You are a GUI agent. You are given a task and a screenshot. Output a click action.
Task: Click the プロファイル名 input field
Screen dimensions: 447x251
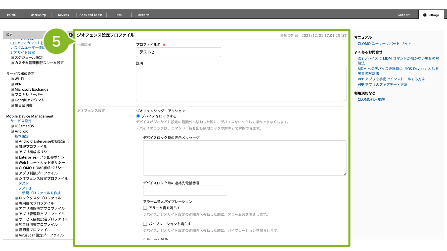pos(178,52)
